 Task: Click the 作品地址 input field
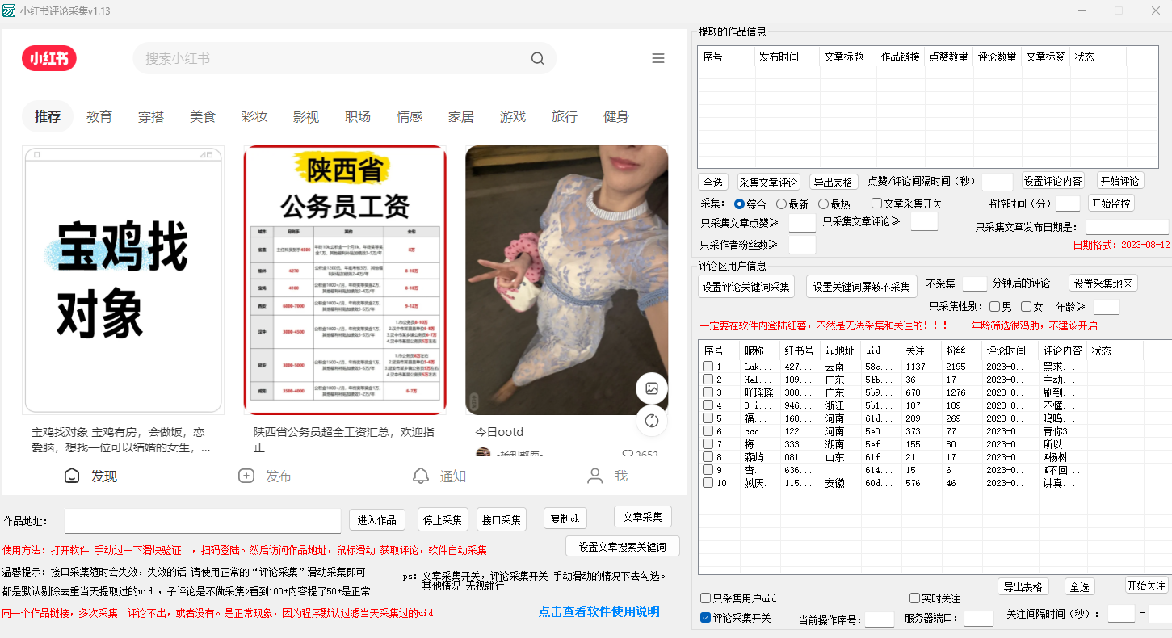tap(202, 521)
